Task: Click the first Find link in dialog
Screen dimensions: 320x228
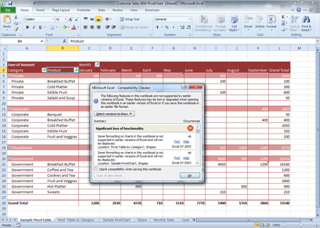Action: (x=177, y=142)
